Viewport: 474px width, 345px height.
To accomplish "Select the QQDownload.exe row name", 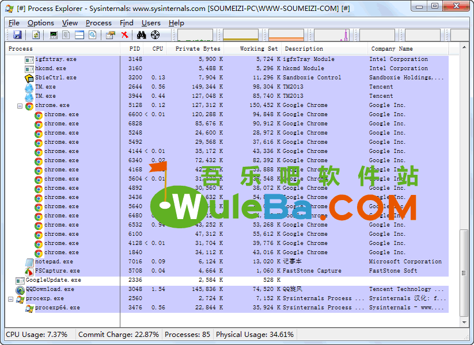I will click(50, 289).
